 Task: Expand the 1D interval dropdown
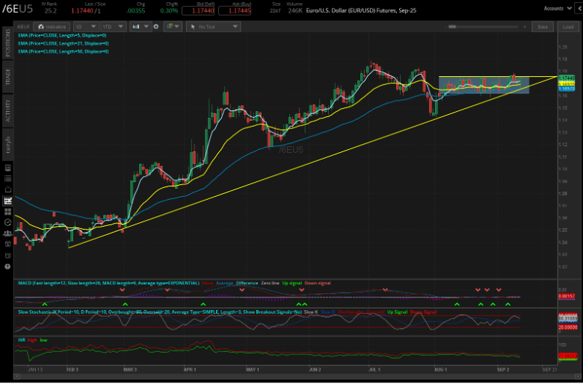pyautogui.click(x=84, y=26)
